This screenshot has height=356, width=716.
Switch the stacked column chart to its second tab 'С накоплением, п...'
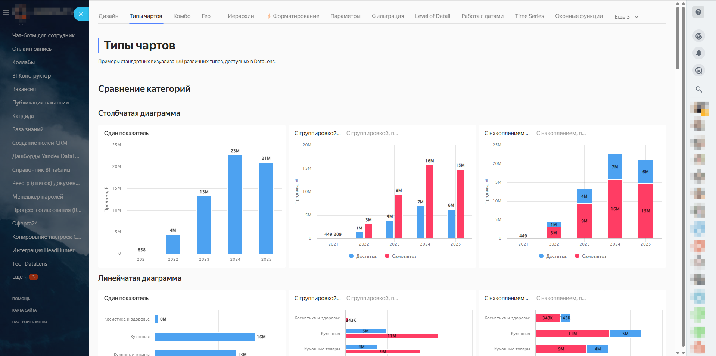(561, 133)
